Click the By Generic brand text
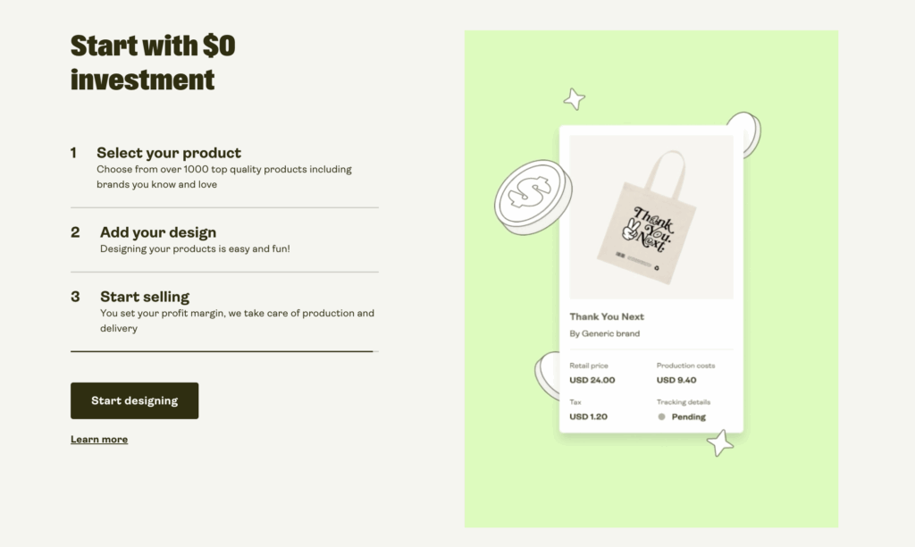The image size is (915, 547). click(605, 333)
